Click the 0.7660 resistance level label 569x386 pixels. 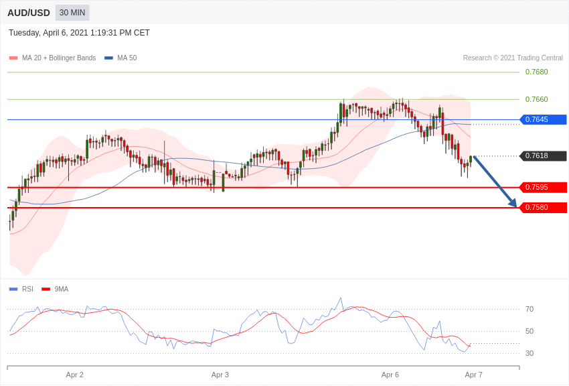(536, 99)
